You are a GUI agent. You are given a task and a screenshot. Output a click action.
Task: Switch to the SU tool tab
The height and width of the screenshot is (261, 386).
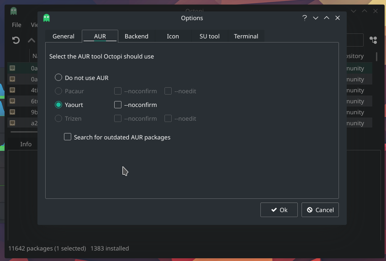(x=210, y=36)
